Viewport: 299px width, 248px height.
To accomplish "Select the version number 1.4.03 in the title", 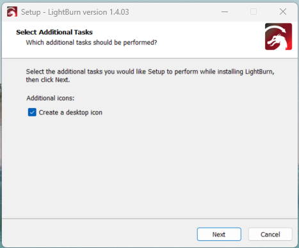I will (119, 12).
